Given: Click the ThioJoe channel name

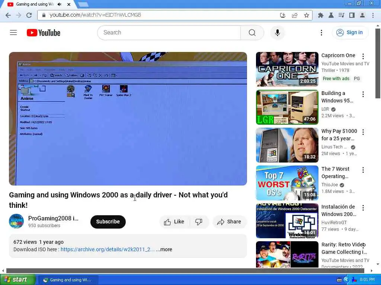Looking at the screenshot, I should [330, 185].
